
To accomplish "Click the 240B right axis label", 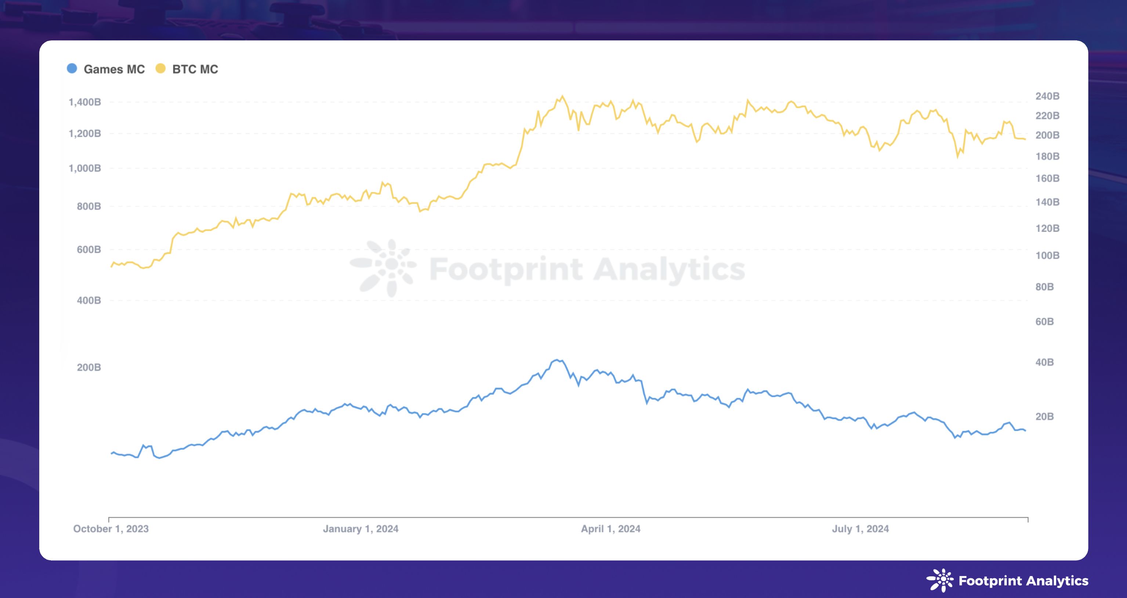I will 1047,96.
